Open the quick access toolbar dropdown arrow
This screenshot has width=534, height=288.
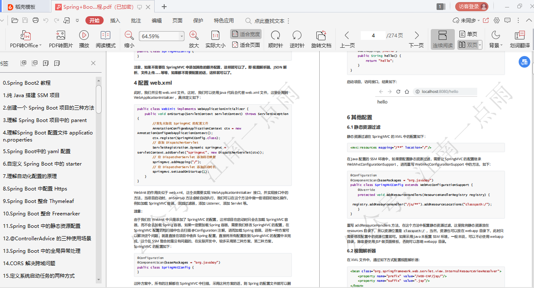(x=77, y=21)
